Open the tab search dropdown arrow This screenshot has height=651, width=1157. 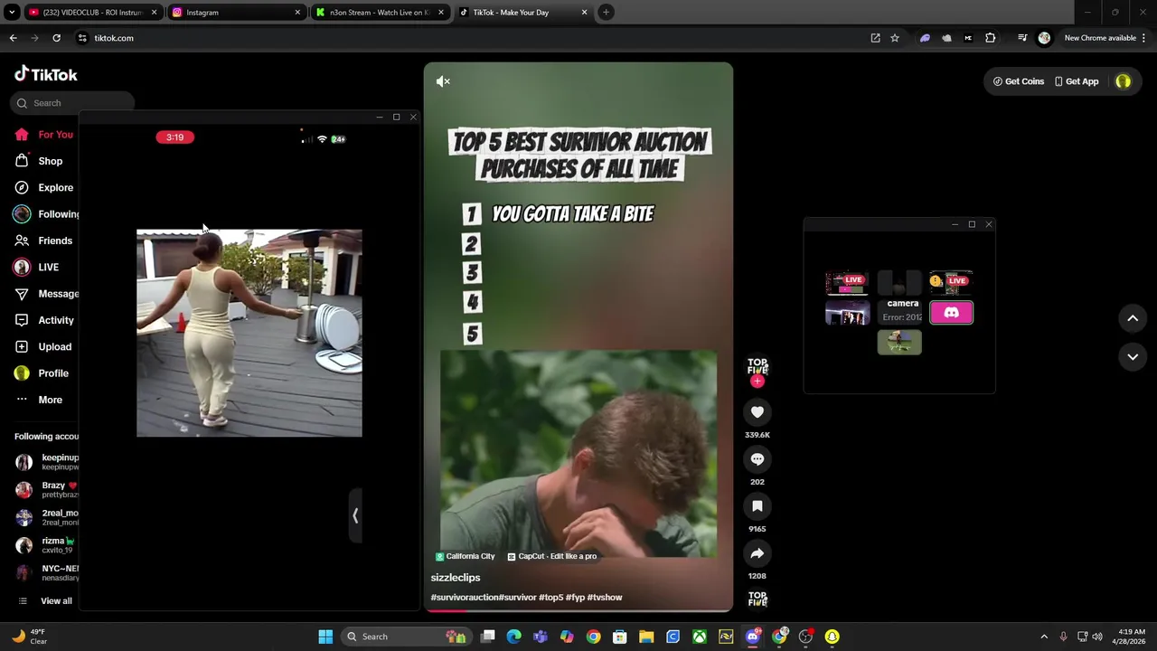coord(11,13)
